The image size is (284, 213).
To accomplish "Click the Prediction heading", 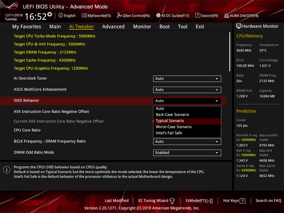I will [x=246, y=111].
